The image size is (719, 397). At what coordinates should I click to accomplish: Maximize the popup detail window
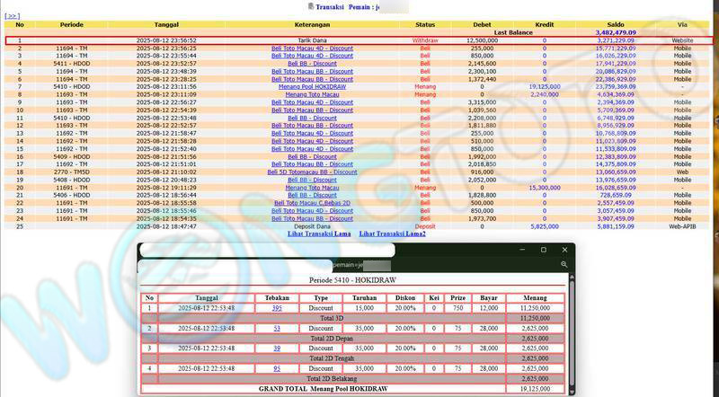541,249
